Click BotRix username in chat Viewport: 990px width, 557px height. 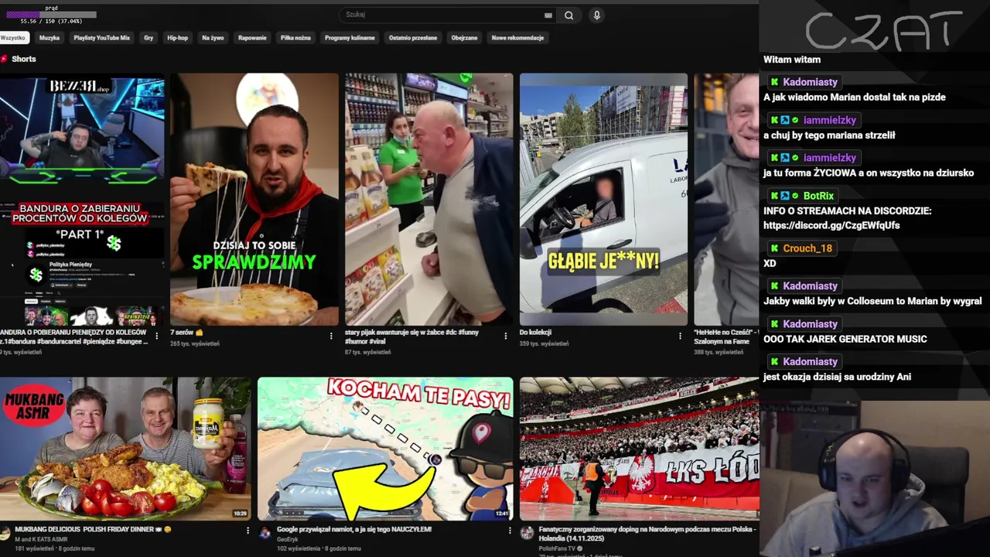click(x=818, y=196)
